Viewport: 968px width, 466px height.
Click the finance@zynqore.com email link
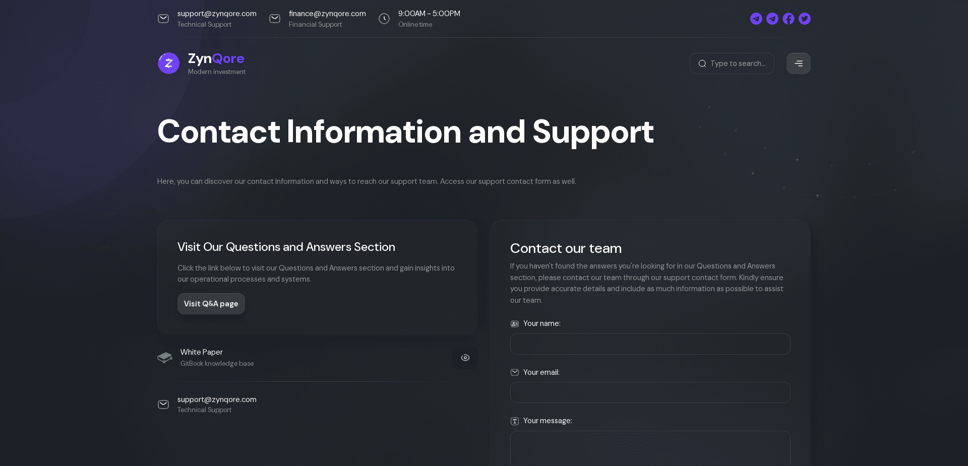point(327,14)
